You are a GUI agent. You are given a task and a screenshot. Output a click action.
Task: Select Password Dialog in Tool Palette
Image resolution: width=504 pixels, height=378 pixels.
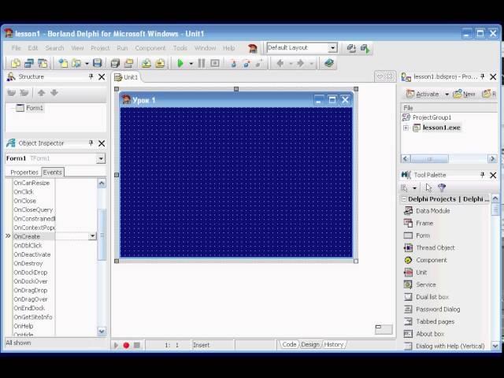coord(432,309)
